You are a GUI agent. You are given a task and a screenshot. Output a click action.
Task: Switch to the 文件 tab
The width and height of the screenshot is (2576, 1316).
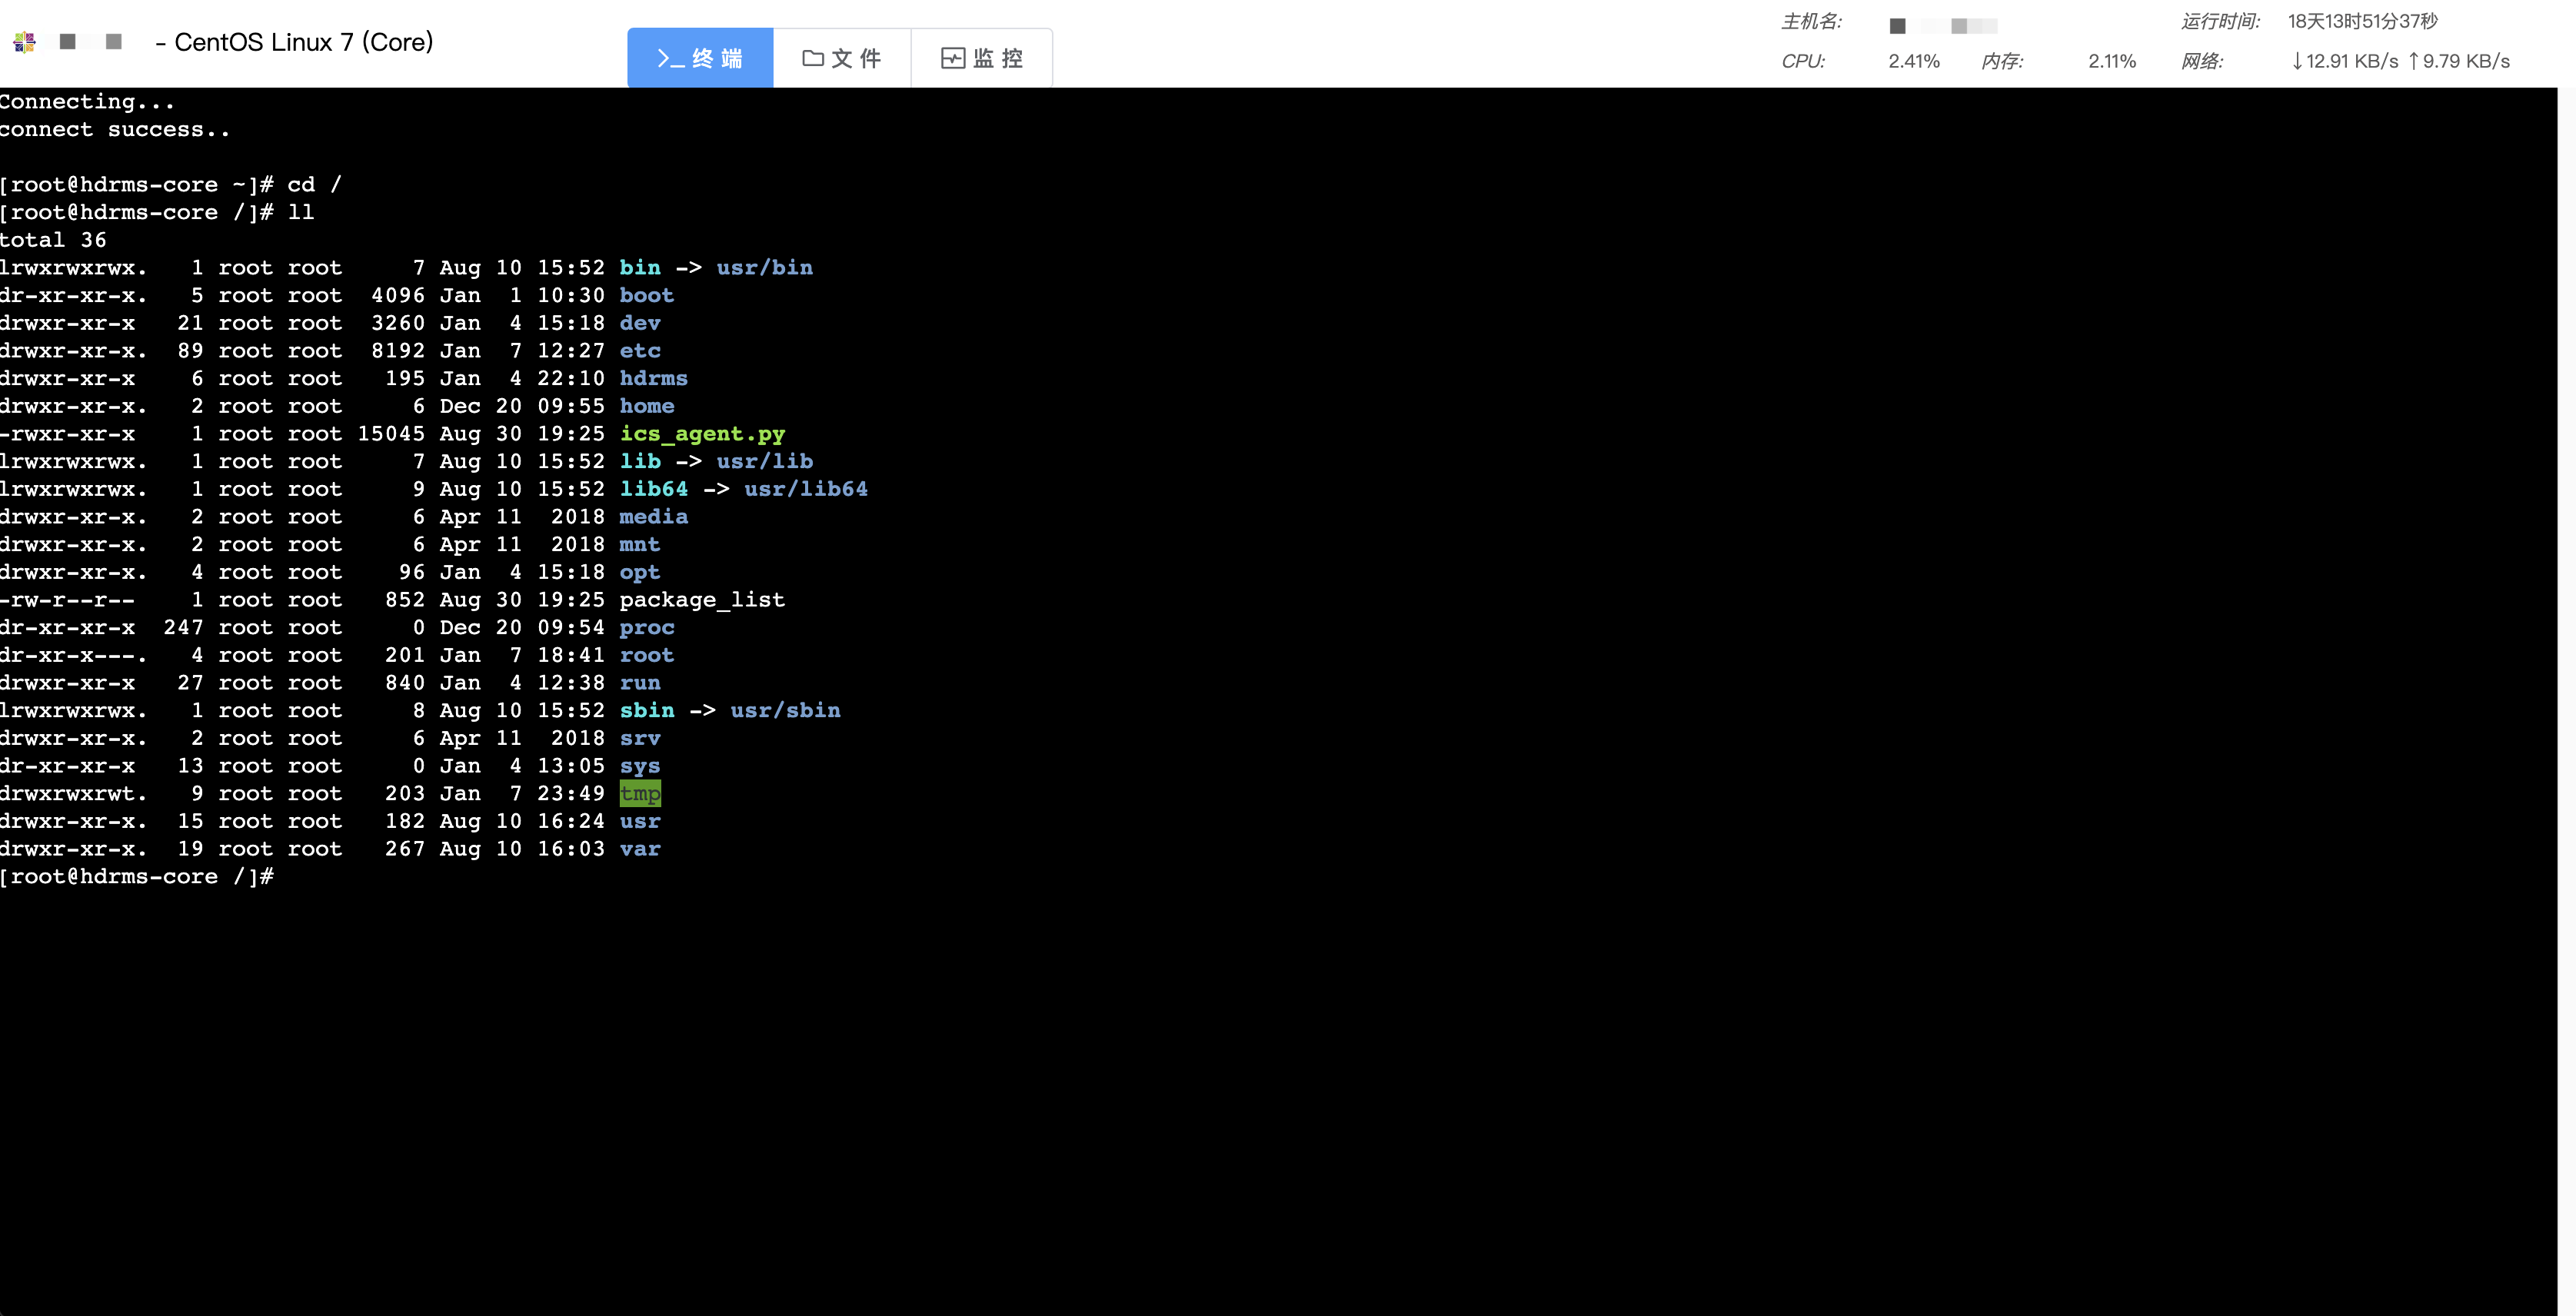click(x=842, y=59)
